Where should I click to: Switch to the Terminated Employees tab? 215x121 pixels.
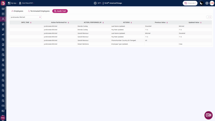[39, 11]
